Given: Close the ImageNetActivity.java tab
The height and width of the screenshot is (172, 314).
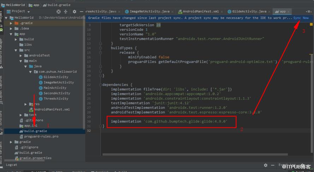Looking at the screenshot, I should 173,12.
